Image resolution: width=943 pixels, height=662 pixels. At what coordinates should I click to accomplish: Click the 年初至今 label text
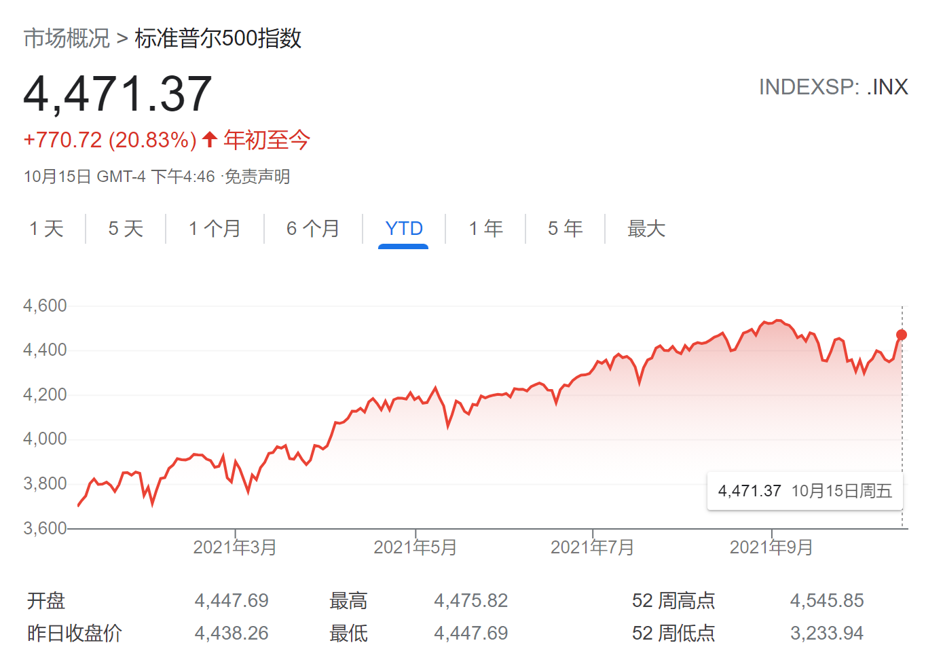(x=267, y=140)
